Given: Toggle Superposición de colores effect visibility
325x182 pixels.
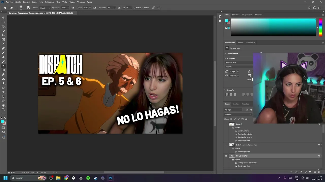Looking at the screenshot, I should [236, 163].
